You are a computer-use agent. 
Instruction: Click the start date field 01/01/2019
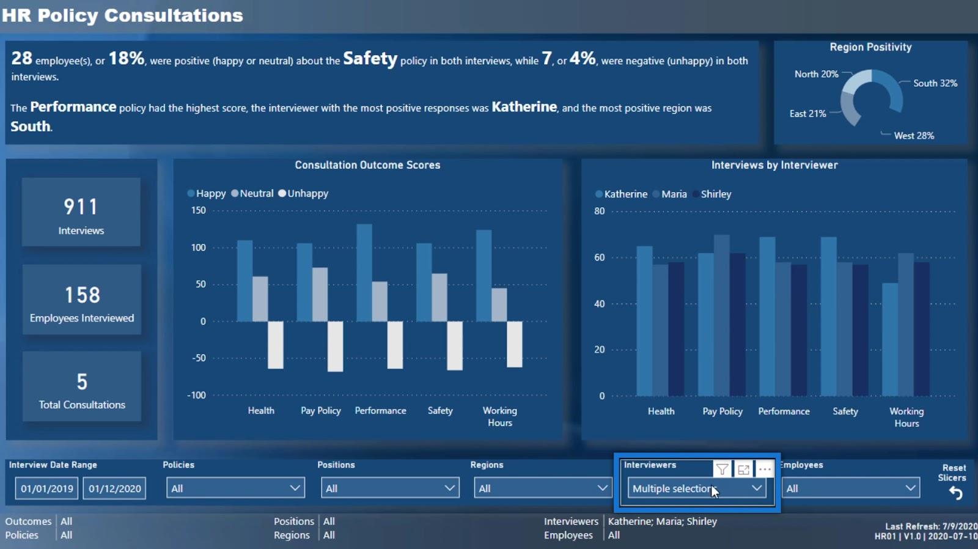[47, 488]
